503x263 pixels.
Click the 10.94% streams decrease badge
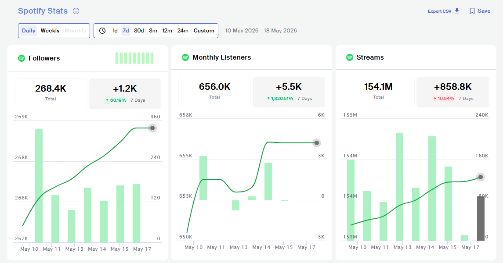pyautogui.click(x=444, y=99)
